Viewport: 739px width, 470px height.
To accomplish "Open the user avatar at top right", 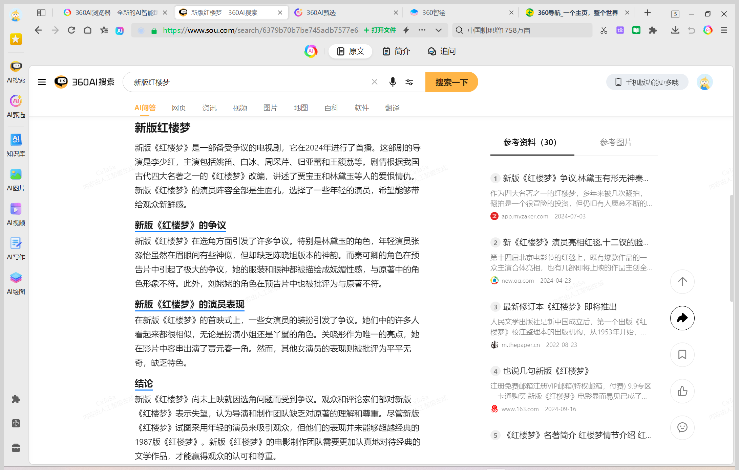I will click(704, 82).
